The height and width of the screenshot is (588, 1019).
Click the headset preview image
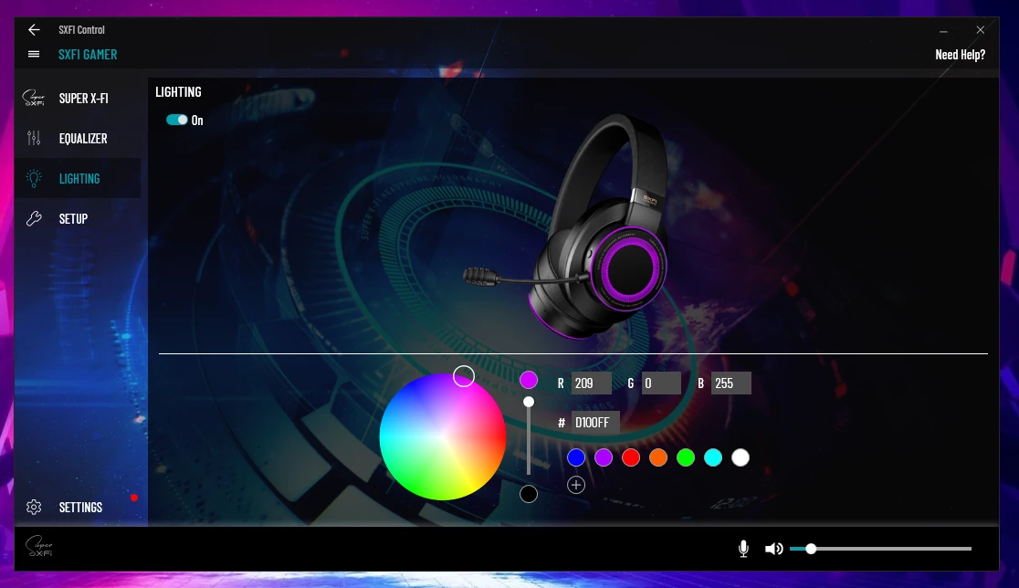pyautogui.click(x=565, y=226)
